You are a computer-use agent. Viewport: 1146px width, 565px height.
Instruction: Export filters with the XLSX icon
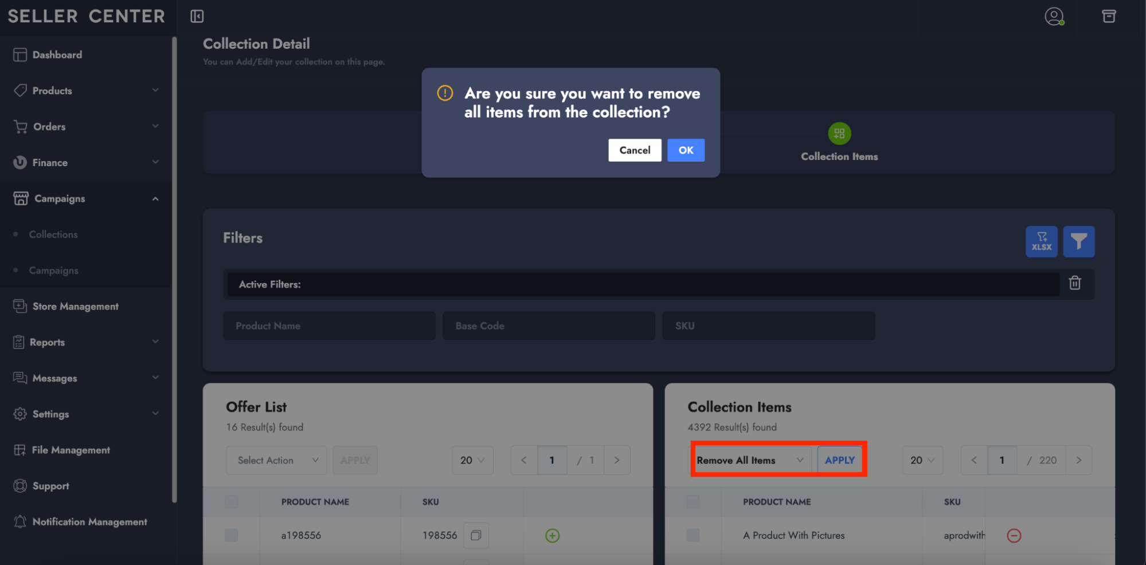point(1041,242)
